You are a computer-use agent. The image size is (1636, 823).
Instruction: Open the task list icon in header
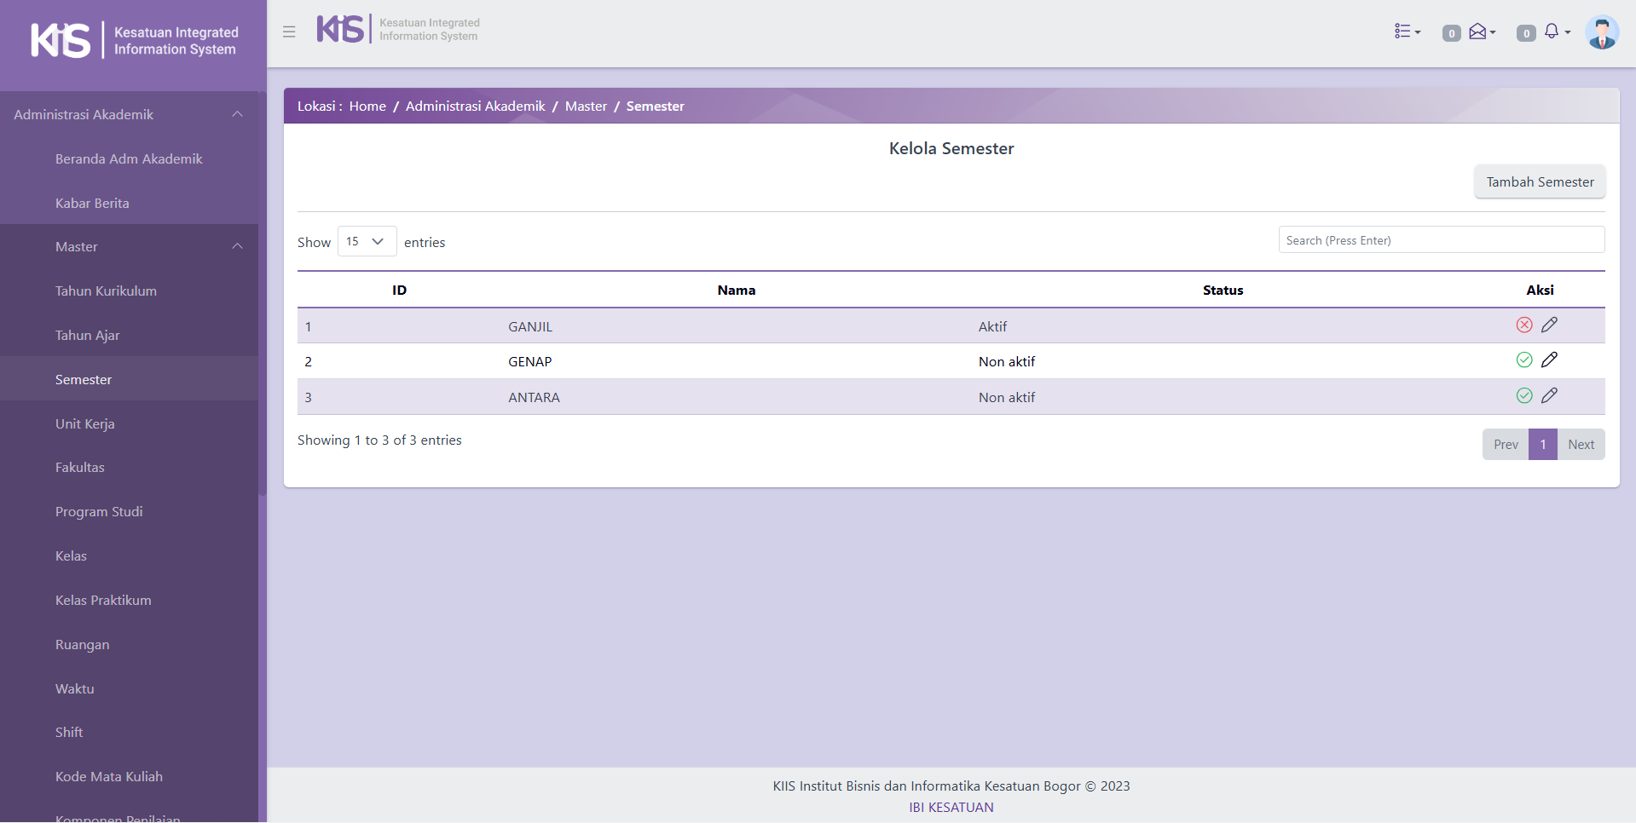(x=1406, y=32)
